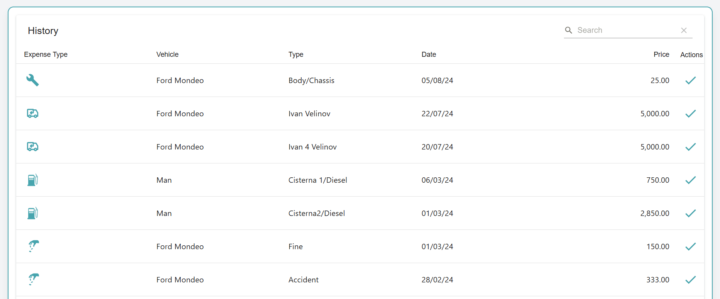This screenshot has width=720, height=299.
Task: Click the Fine row expense type icon
Action: click(33, 246)
